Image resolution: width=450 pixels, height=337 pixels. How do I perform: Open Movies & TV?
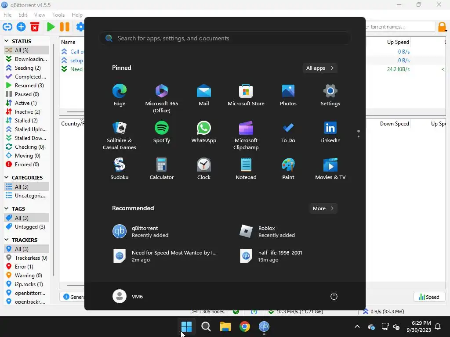(x=330, y=169)
